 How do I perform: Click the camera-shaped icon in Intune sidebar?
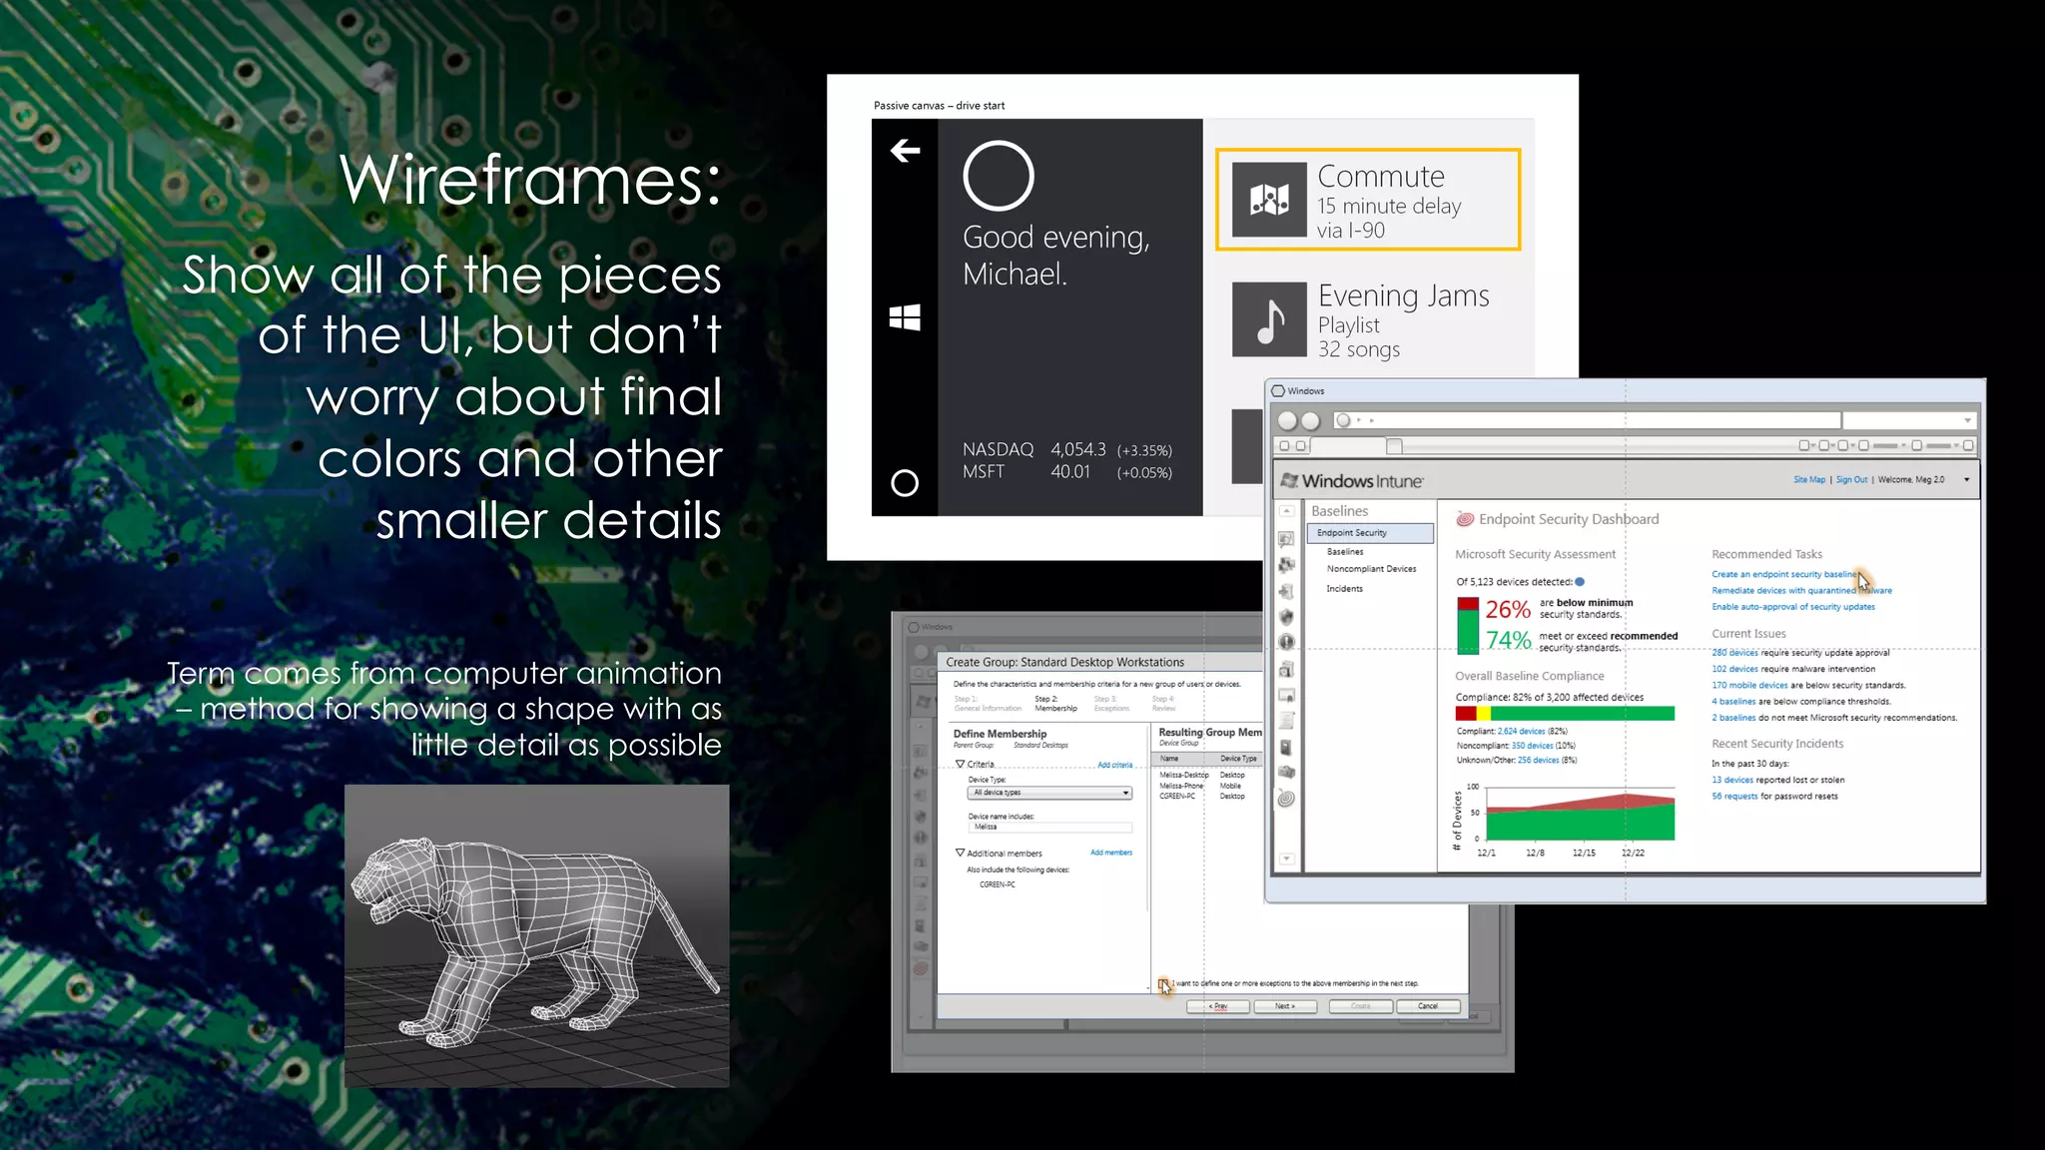click(1287, 773)
